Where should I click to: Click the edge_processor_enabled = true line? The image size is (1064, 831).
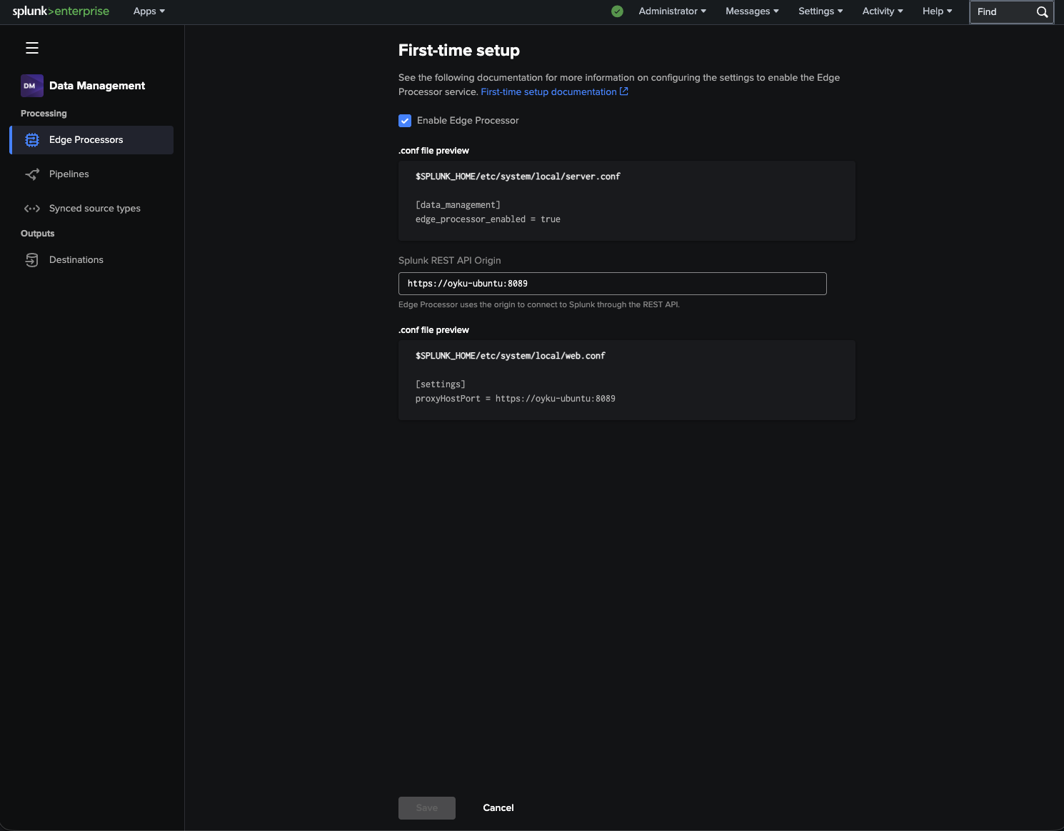488,219
